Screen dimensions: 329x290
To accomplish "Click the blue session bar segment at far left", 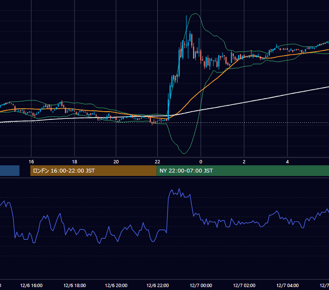I will [x=10, y=171].
